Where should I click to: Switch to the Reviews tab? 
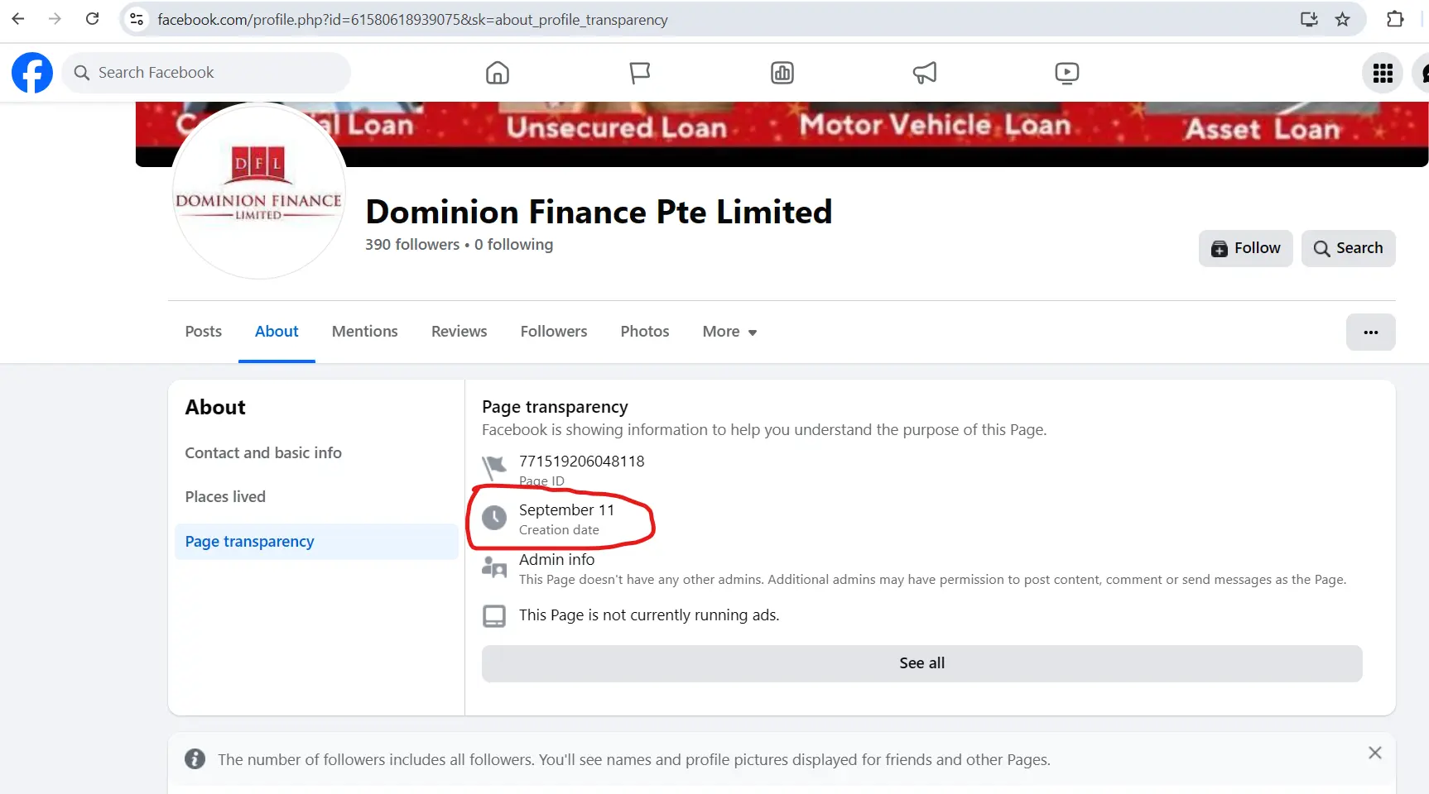click(459, 332)
